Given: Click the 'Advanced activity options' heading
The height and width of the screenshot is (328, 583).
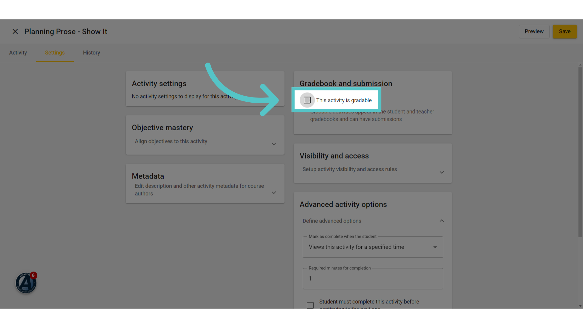Looking at the screenshot, I should click(x=343, y=204).
